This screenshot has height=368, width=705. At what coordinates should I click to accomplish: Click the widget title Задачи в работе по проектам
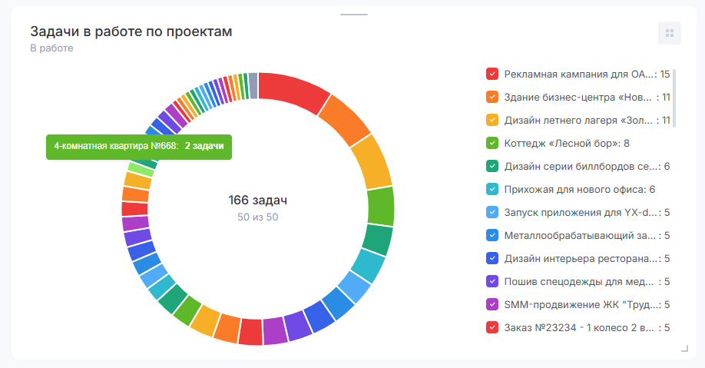(131, 31)
